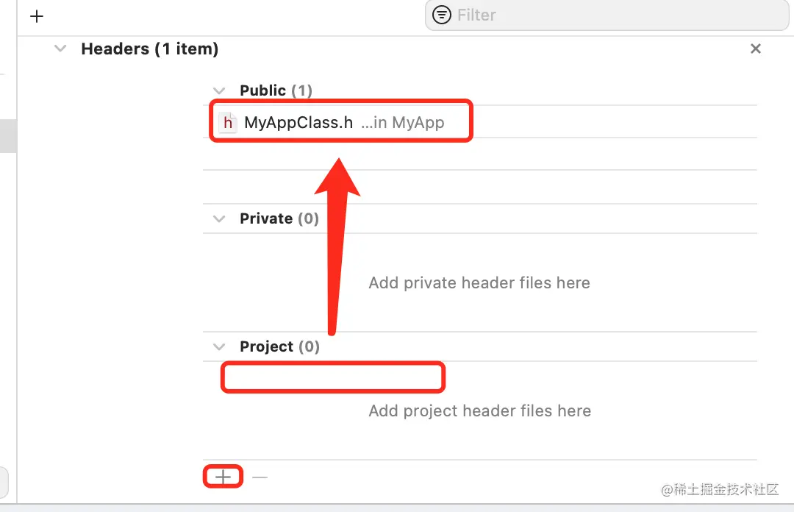
Task: Click "Add project header files here" placeholder
Action: click(479, 410)
